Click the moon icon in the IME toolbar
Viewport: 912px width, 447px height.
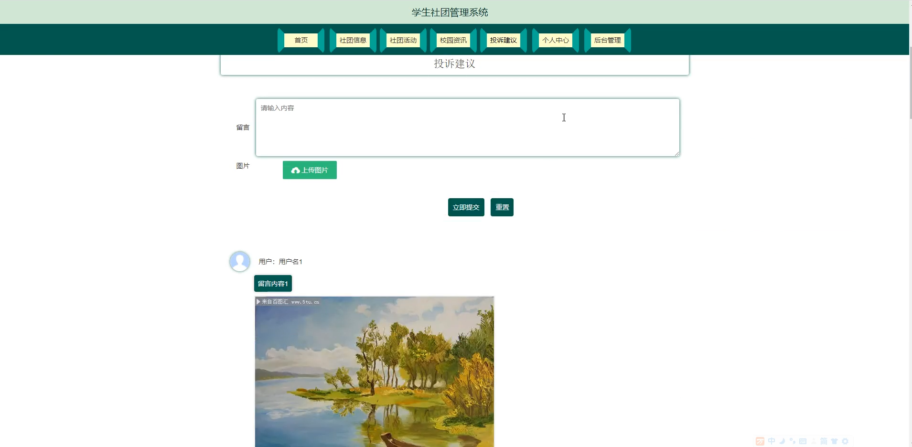coord(782,441)
